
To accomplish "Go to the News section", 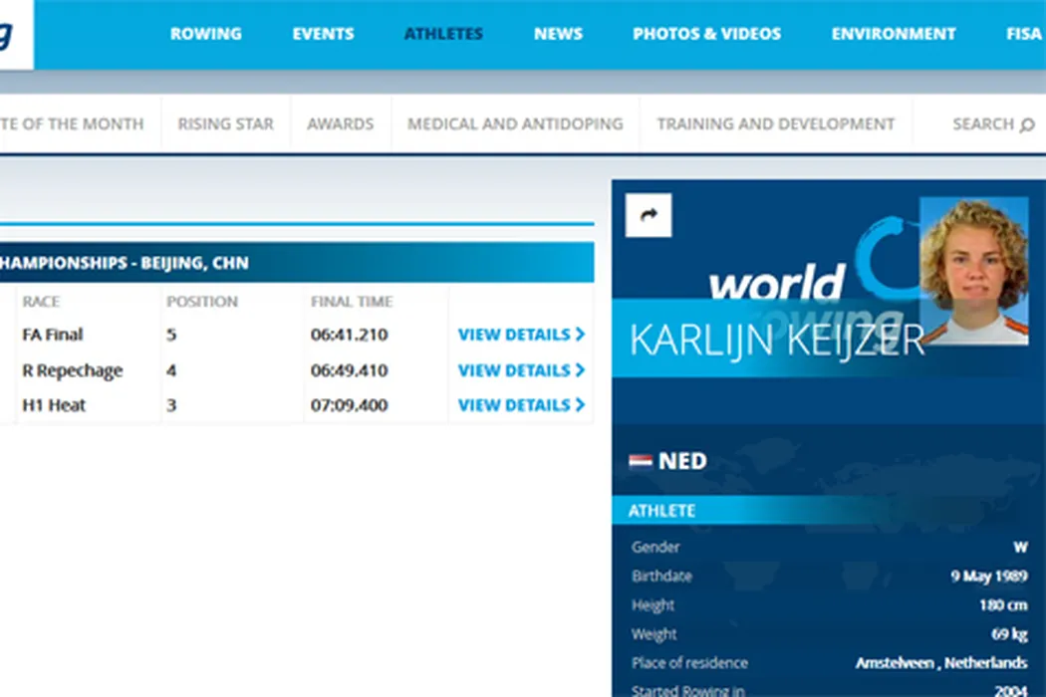I will coord(558,34).
